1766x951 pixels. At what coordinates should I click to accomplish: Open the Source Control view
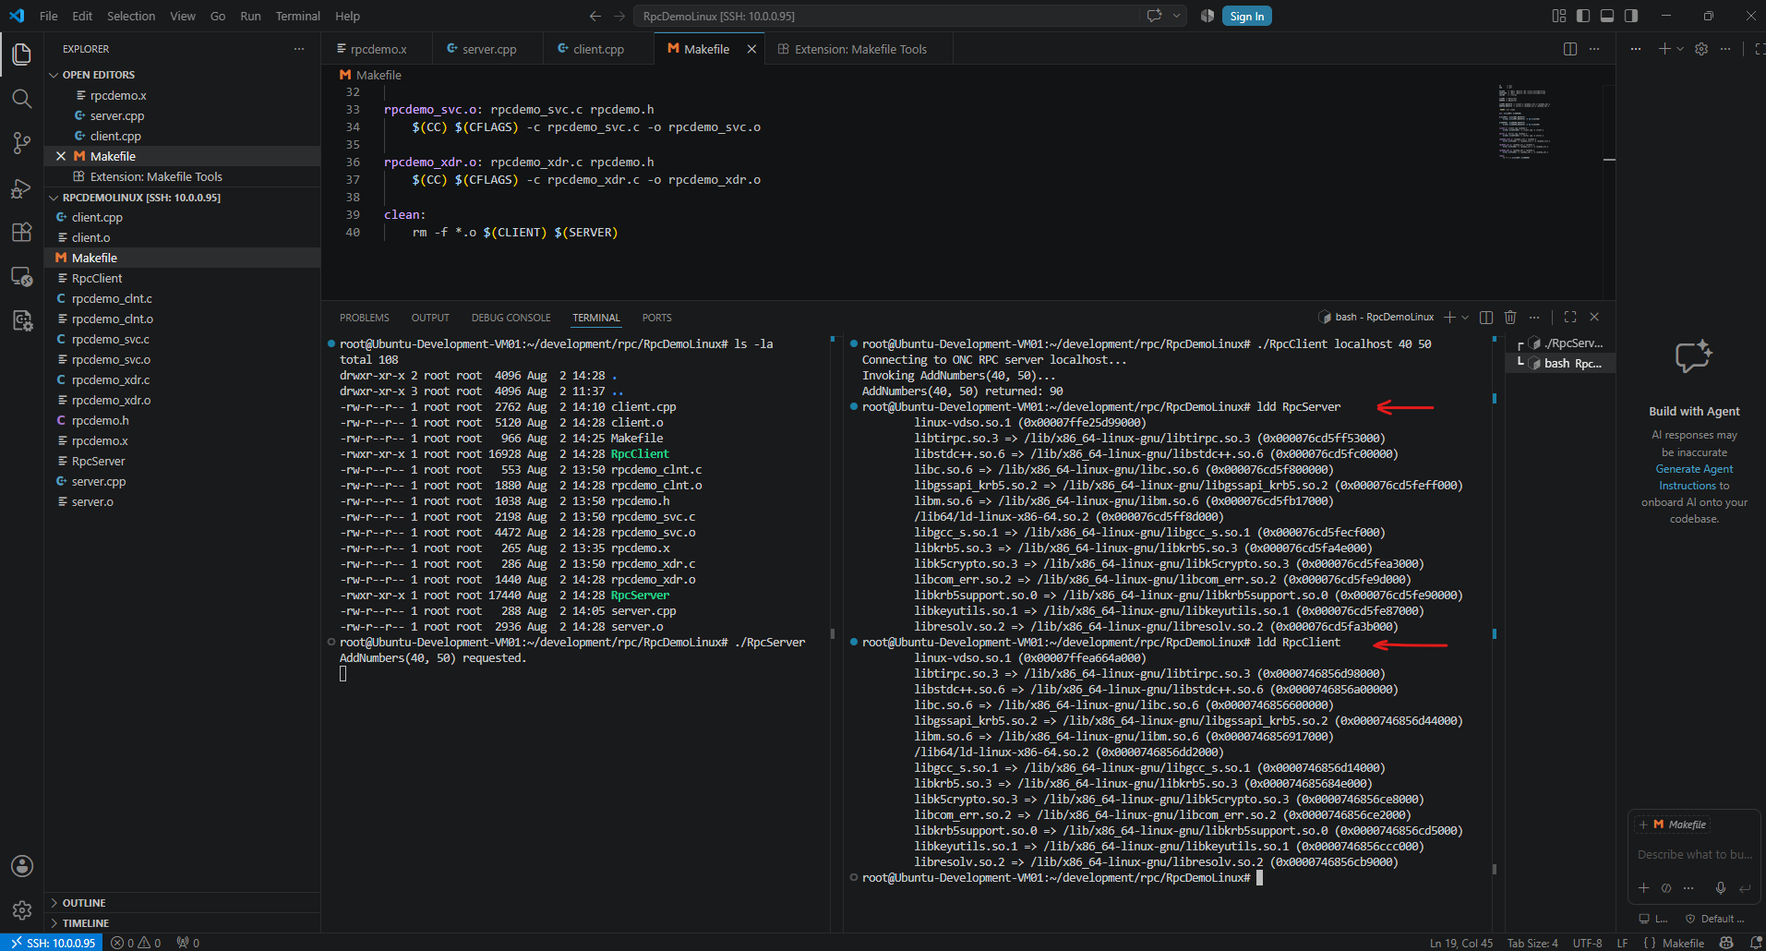point(22,143)
